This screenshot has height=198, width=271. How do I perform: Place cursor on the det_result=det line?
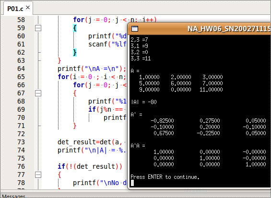92,142
